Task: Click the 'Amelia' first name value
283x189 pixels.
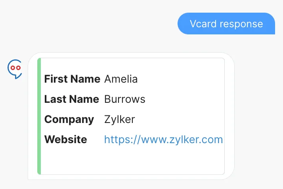Action: (x=121, y=79)
